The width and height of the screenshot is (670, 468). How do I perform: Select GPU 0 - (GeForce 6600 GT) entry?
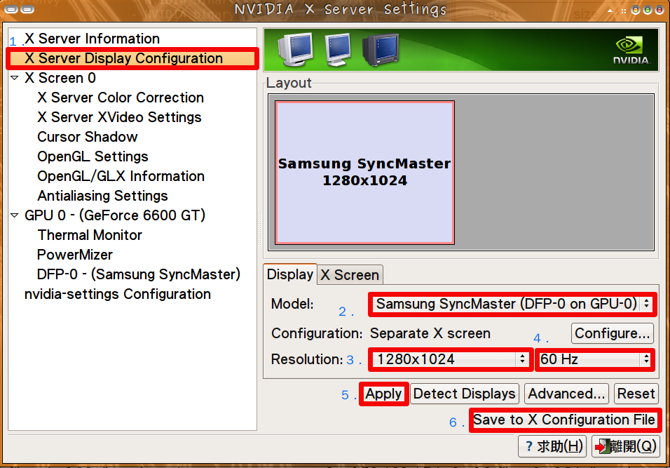pyautogui.click(x=115, y=215)
